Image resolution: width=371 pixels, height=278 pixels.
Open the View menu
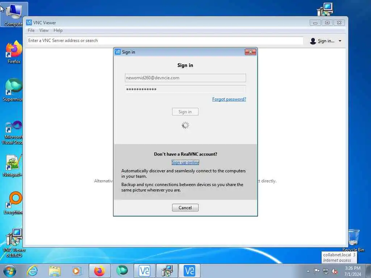(44, 30)
